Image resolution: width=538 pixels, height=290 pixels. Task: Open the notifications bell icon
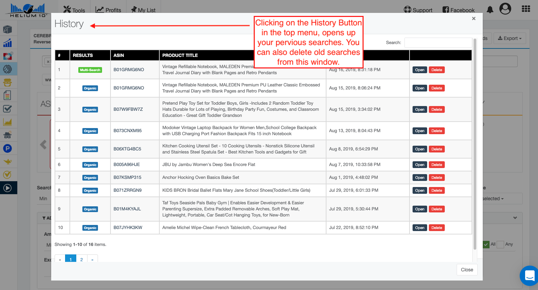[x=490, y=10]
